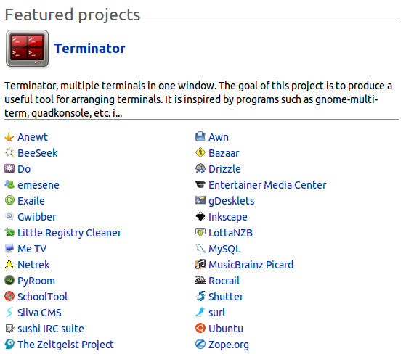Select the sushi IRC suite link
Image resolution: width=406 pixels, height=354 pixels.
(51, 329)
